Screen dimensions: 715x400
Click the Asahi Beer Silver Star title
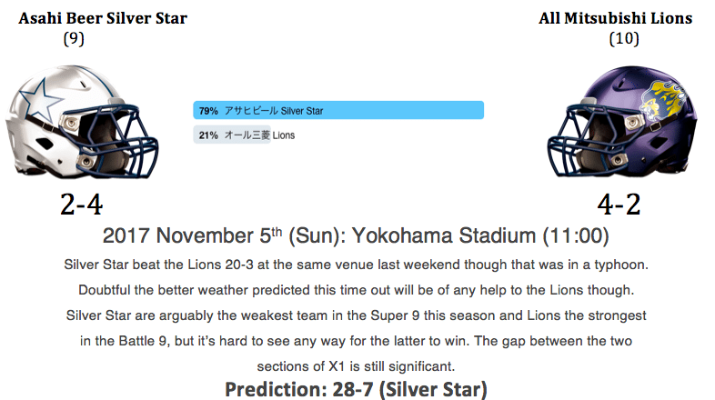103,18
